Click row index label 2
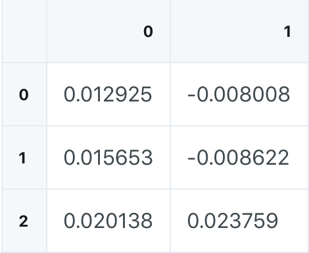 (x=24, y=221)
